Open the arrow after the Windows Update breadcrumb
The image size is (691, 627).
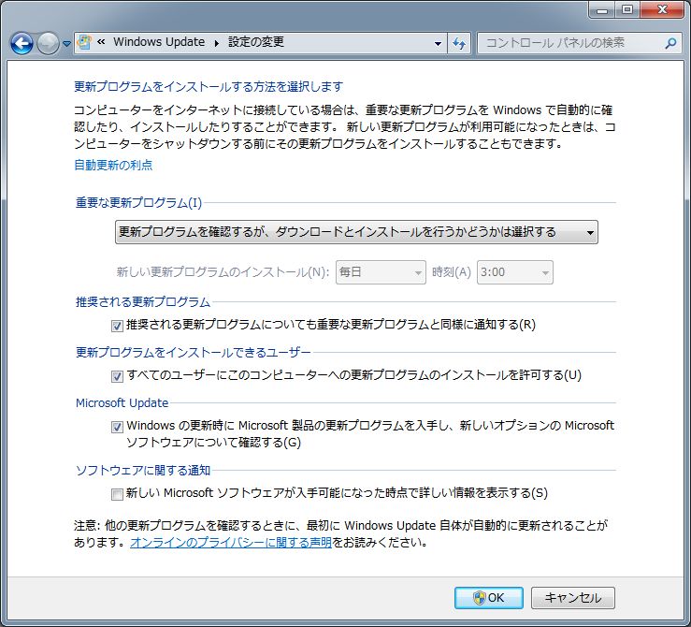pyautogui.click(x=216, y=43)
